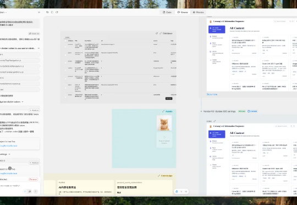
Task: Expand the Assets panel with its arrow icon
Action: [163, 111]
